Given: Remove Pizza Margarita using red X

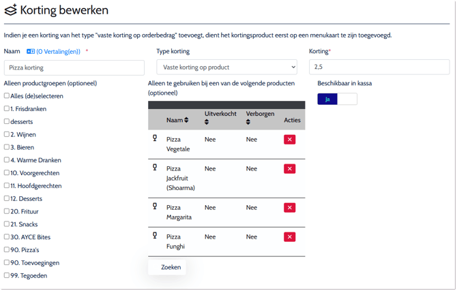Looking at the screenshot, I should (x=289, y=208).
